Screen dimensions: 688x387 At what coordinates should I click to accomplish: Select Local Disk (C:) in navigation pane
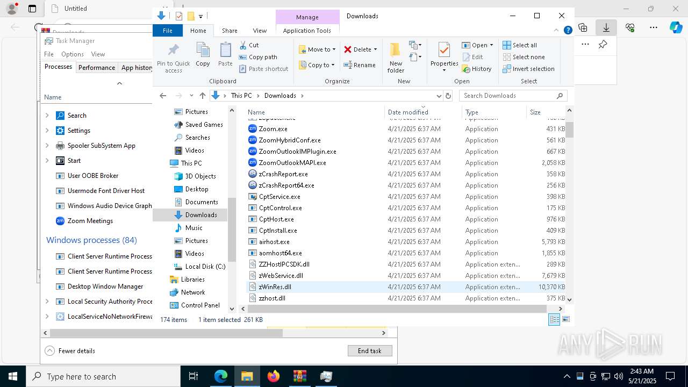[x=199, y=267]
